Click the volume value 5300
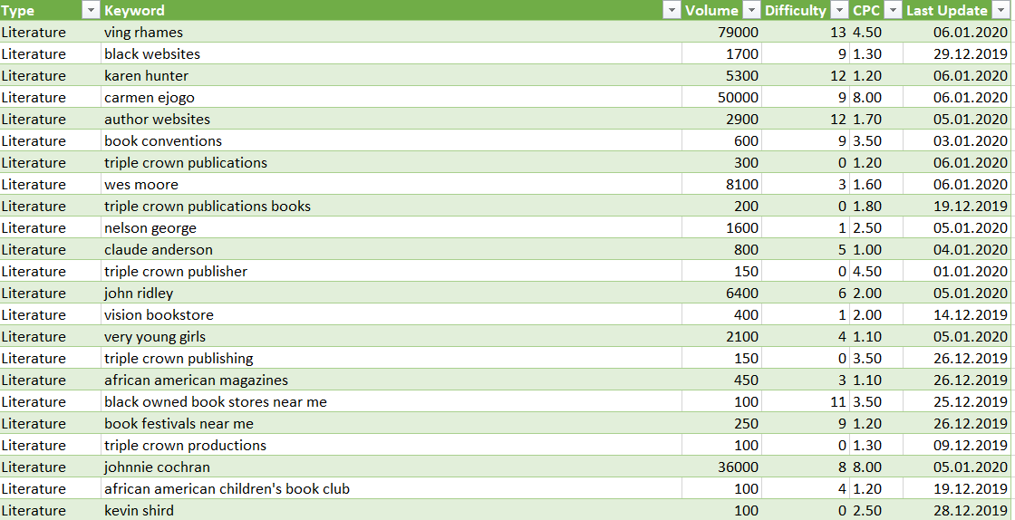Image resolution: width=1015 pixels, height=520 pixels. 742,76
